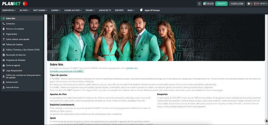Expand the Promo menu

coord(90,10)
